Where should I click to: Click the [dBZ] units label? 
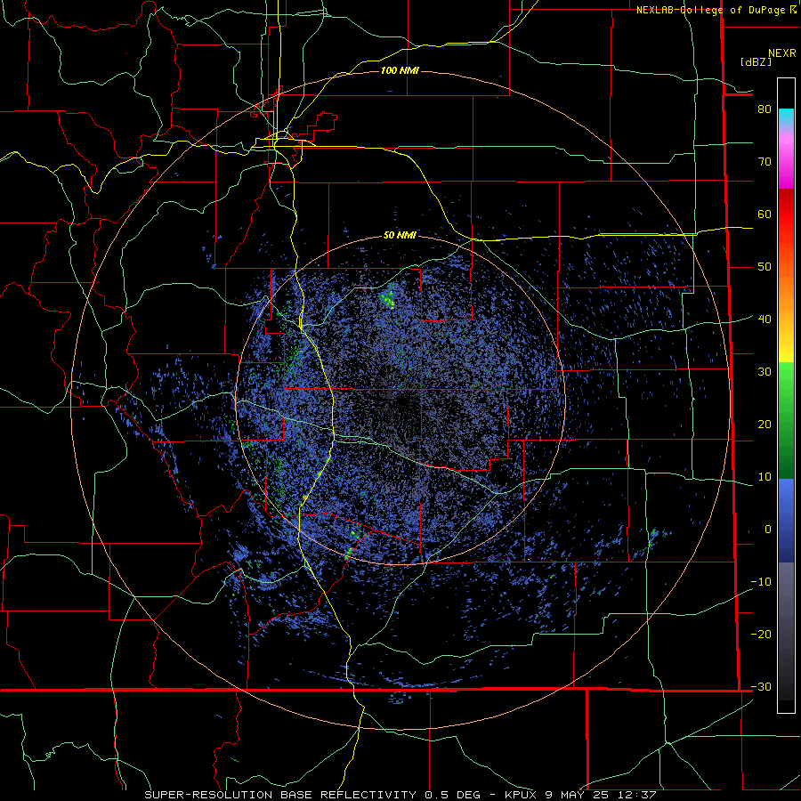(756, 62)
